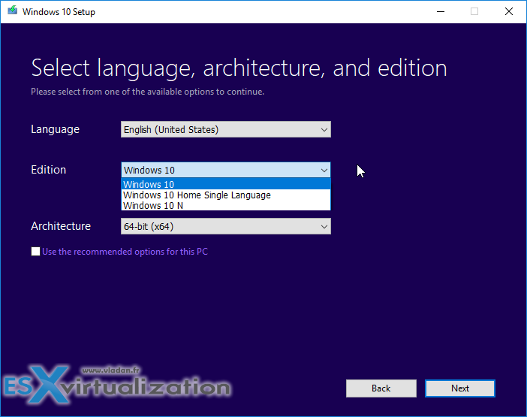Viewport: 527px width, 417px height.
Task: Click the 'Edition' field label
Action: click(48, 170)
